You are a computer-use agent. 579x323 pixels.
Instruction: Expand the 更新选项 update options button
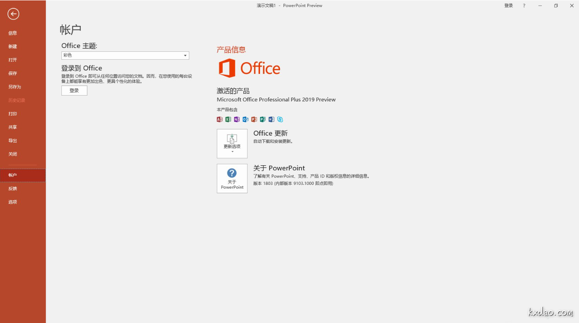click(232, 144)
